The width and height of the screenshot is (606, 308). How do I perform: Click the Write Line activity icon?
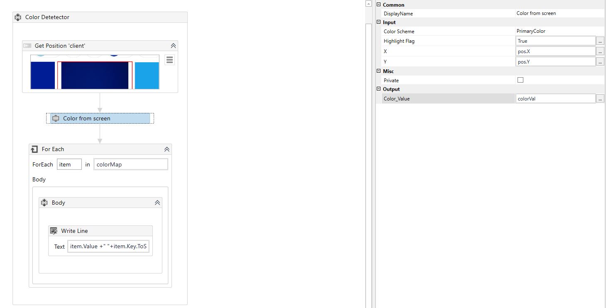(x=54, y=231)
